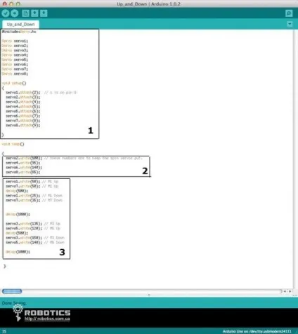Click the horizontal scrollbar left arrow
This screenshot has height=334, width=298.
tap(285, 291)
